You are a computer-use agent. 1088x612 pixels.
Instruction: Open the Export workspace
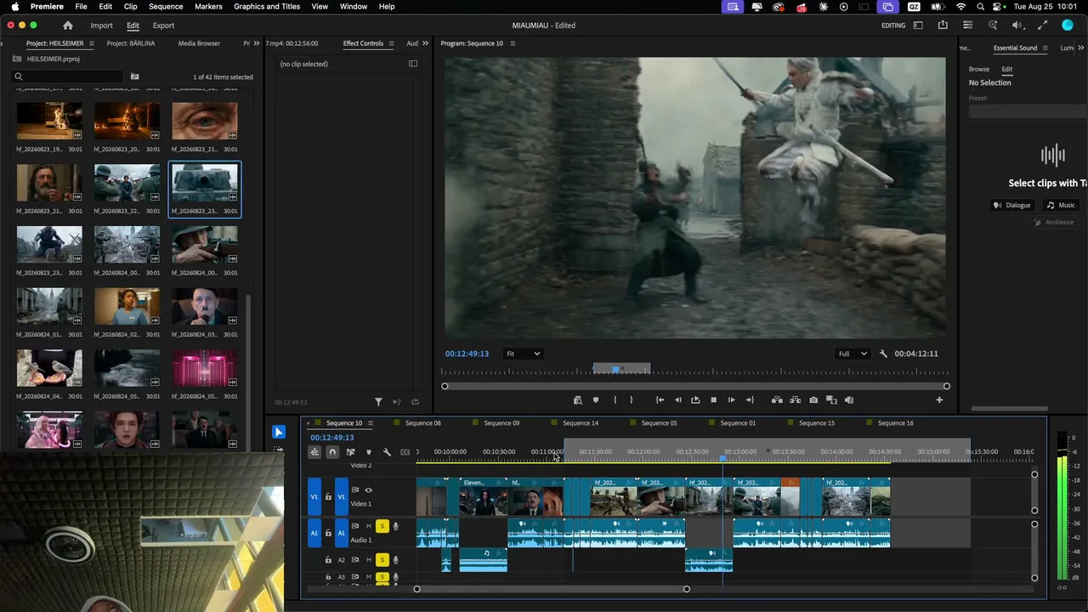[163, 25]
